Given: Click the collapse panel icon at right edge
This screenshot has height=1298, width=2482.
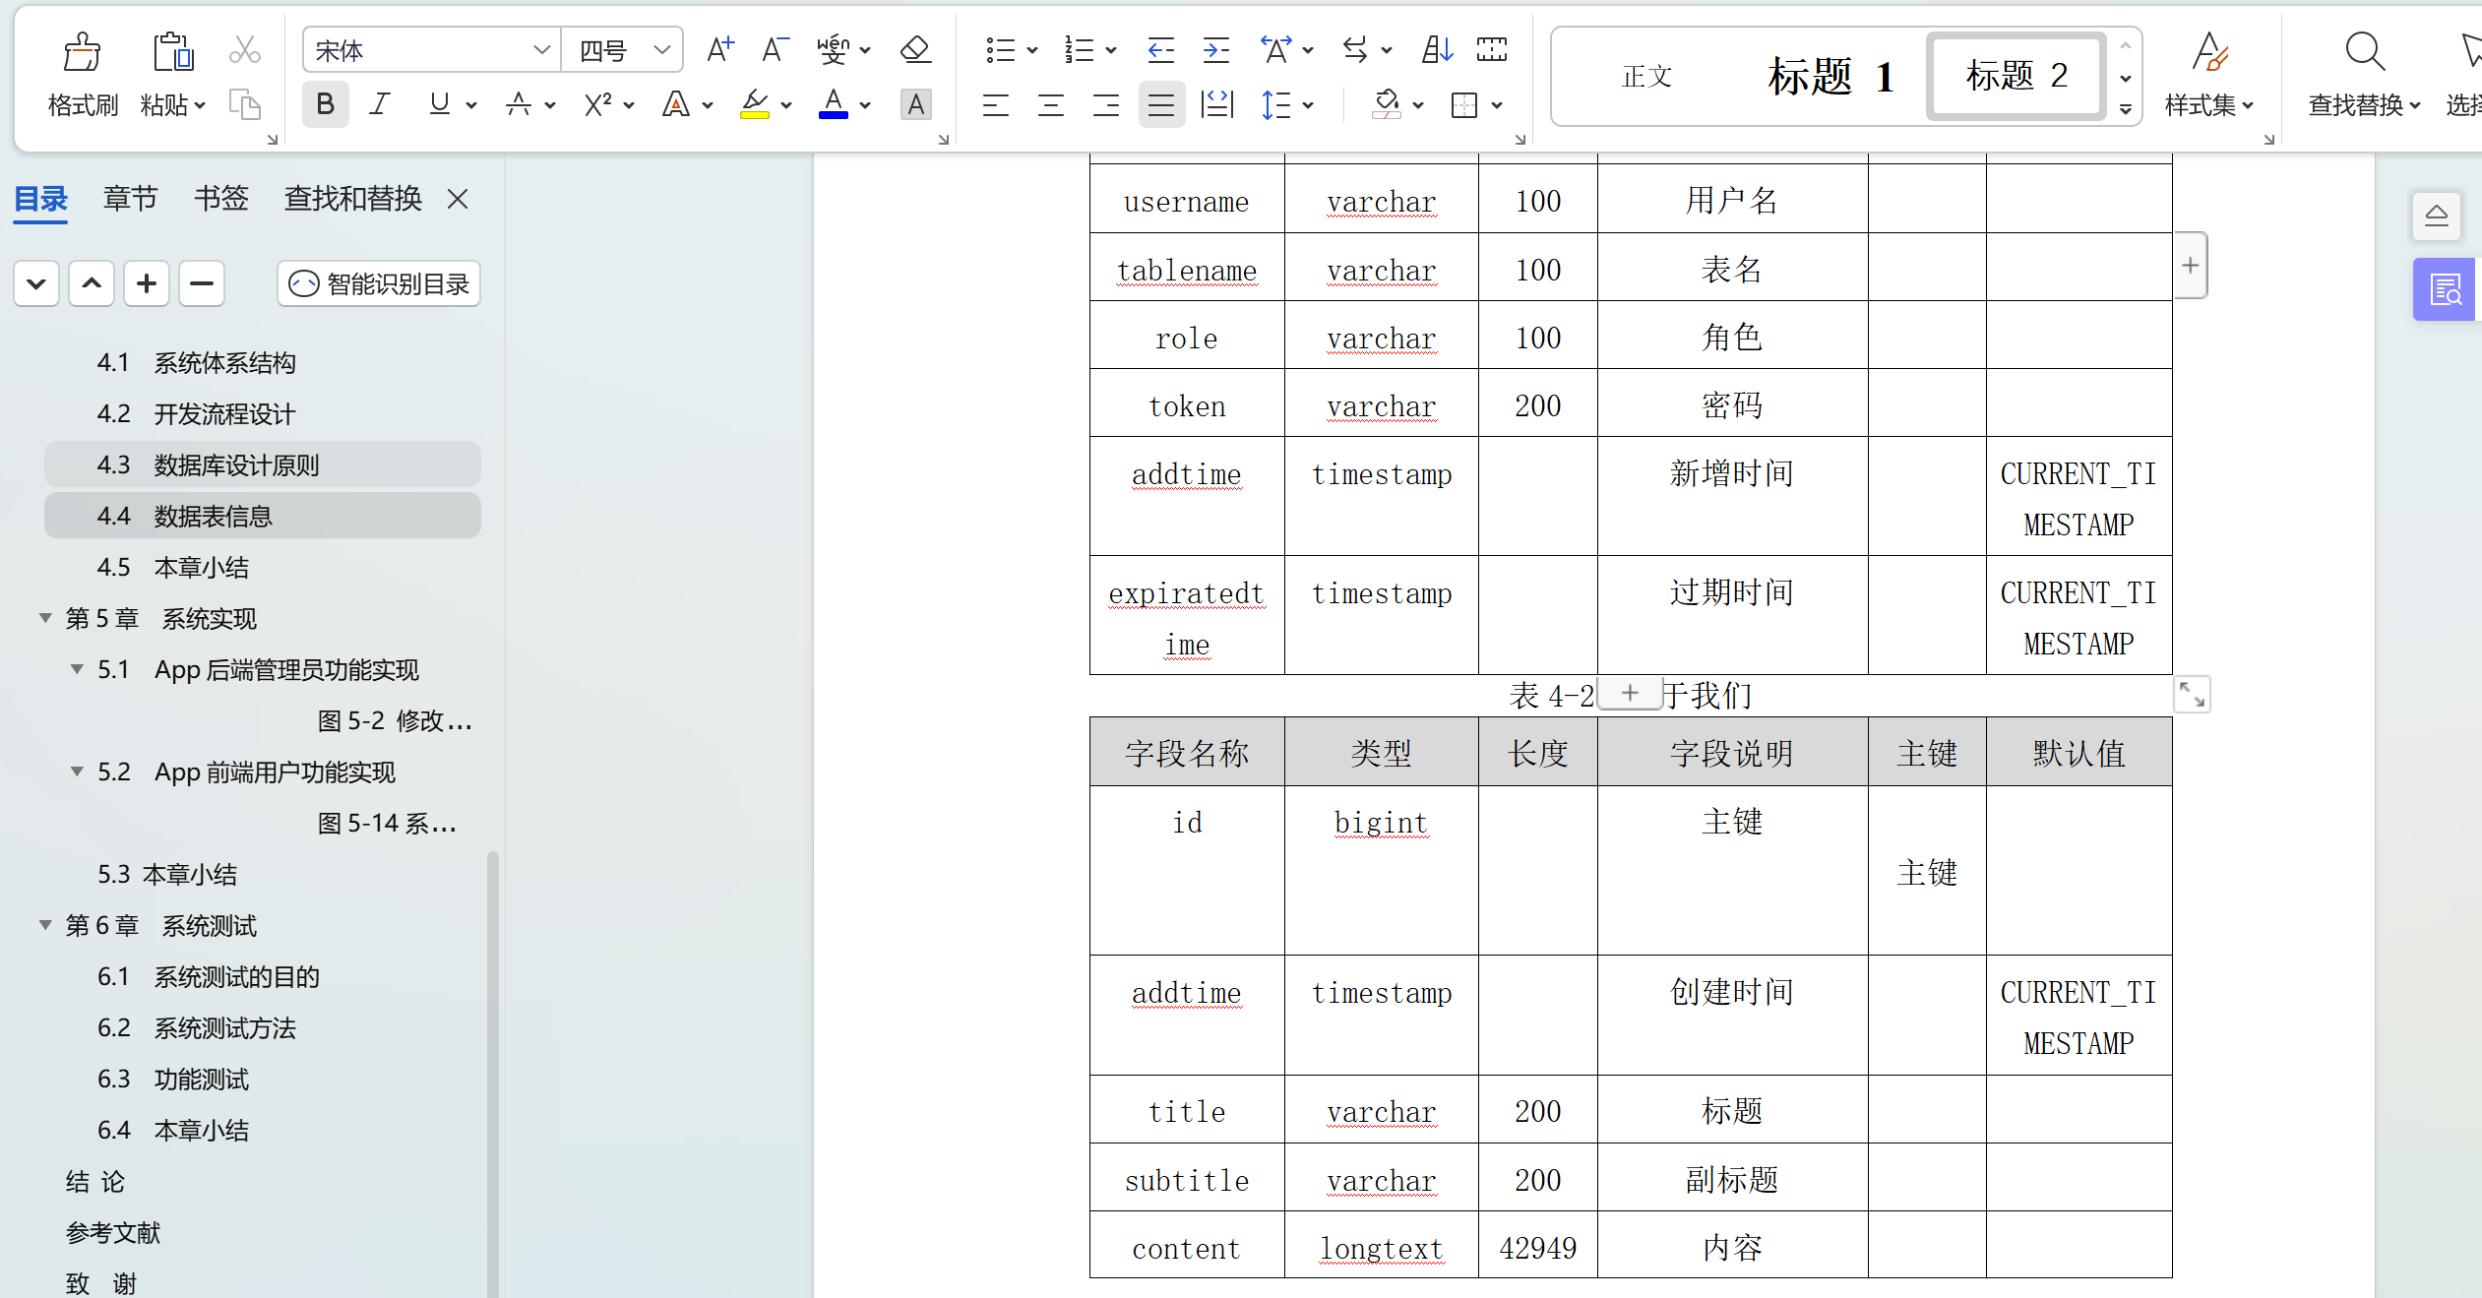Looking at the screenshot, I should pos(2437,216).
